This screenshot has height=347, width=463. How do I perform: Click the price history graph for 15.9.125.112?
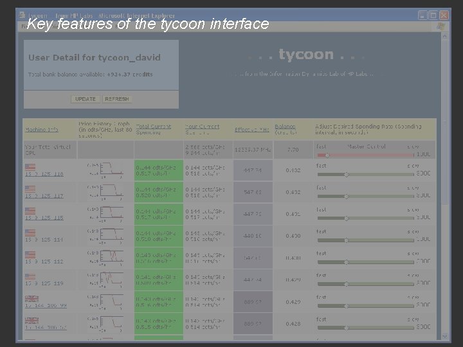(105, 258)
